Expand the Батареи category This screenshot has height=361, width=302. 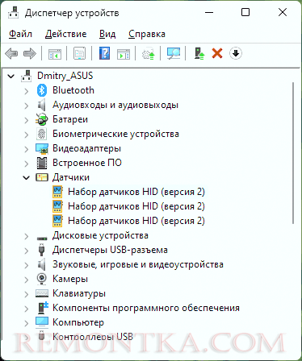[x=27, y=120]
